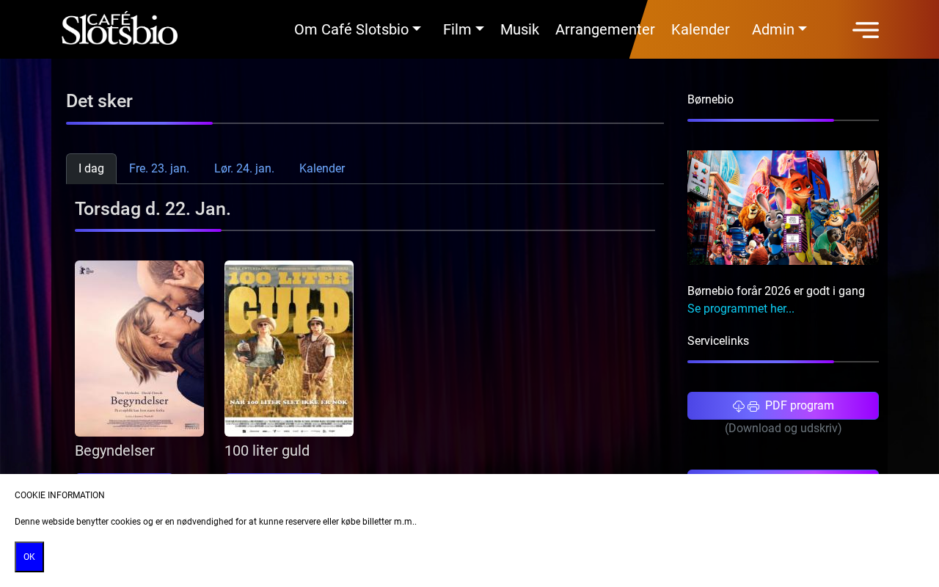Screen dimensions: 939x587
Task: Click the COOKIE INFORMATION heading
Action: pos(59,495)
